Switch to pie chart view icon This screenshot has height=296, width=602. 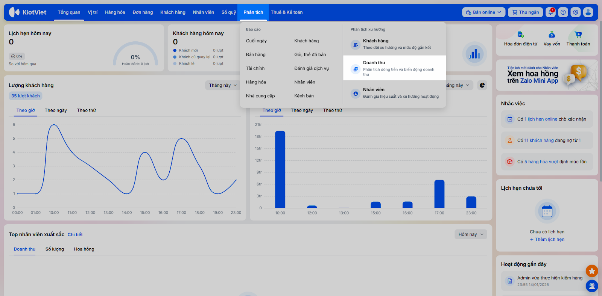482,85
